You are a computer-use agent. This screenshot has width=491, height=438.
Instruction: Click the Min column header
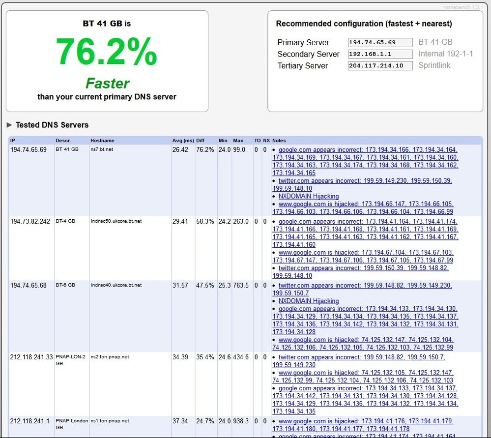[223, 141]
